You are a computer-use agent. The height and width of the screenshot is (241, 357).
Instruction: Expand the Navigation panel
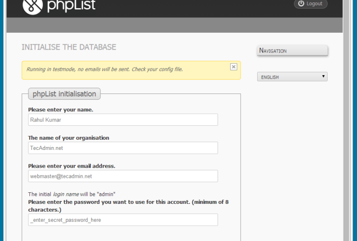292,51
